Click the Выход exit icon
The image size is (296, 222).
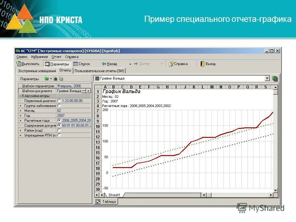click(202, 64)
